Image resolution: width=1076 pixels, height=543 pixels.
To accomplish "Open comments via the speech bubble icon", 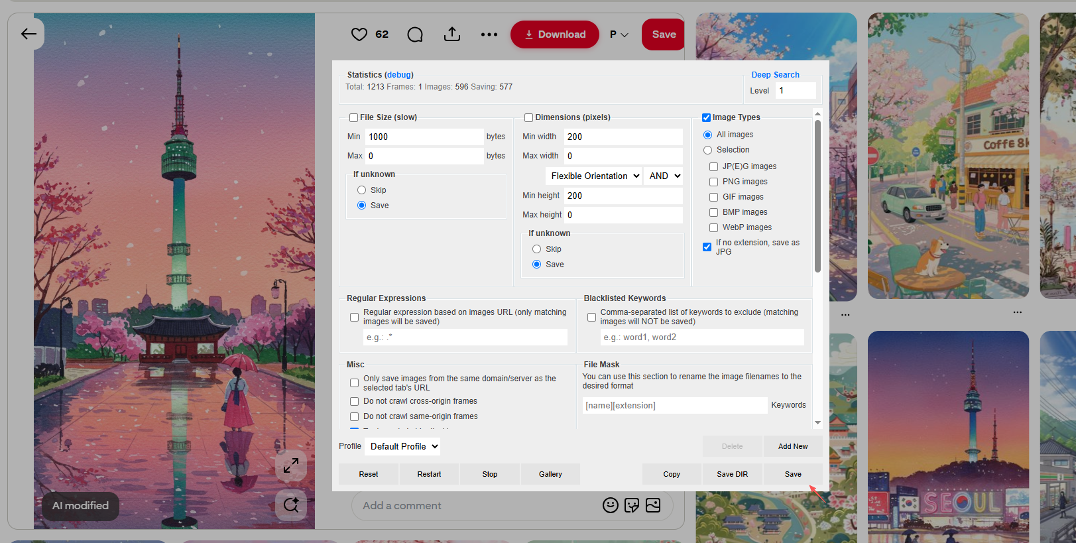I will click(415, 34).
